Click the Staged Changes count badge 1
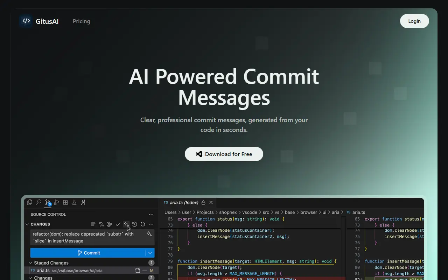The height and width of the screenshot is (280, 448). tap(151, 263)
